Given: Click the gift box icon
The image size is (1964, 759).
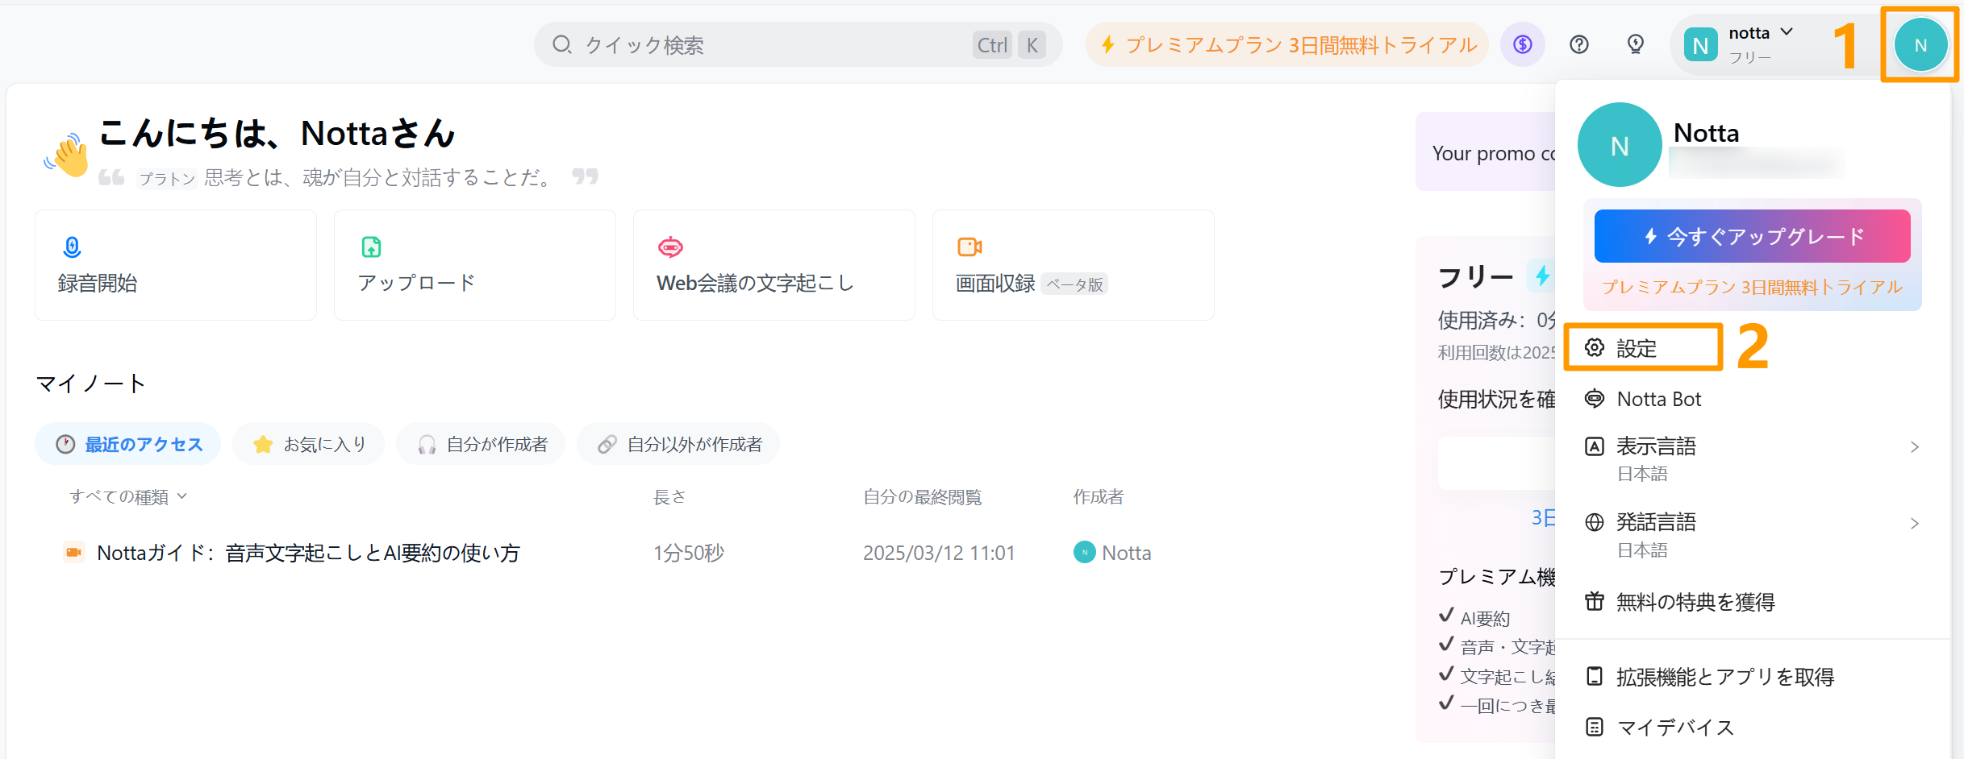Looking at the screenshot, I should pyautogui.click(x=1595, y=601).
